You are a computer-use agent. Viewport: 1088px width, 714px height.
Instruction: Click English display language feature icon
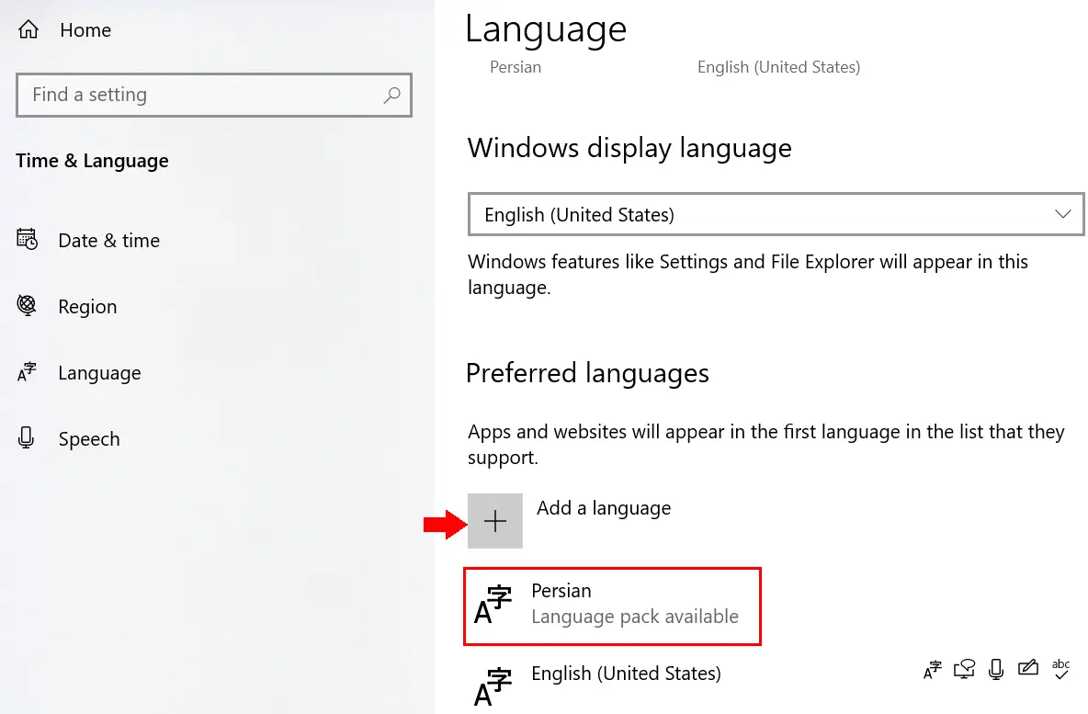point(933,669)
